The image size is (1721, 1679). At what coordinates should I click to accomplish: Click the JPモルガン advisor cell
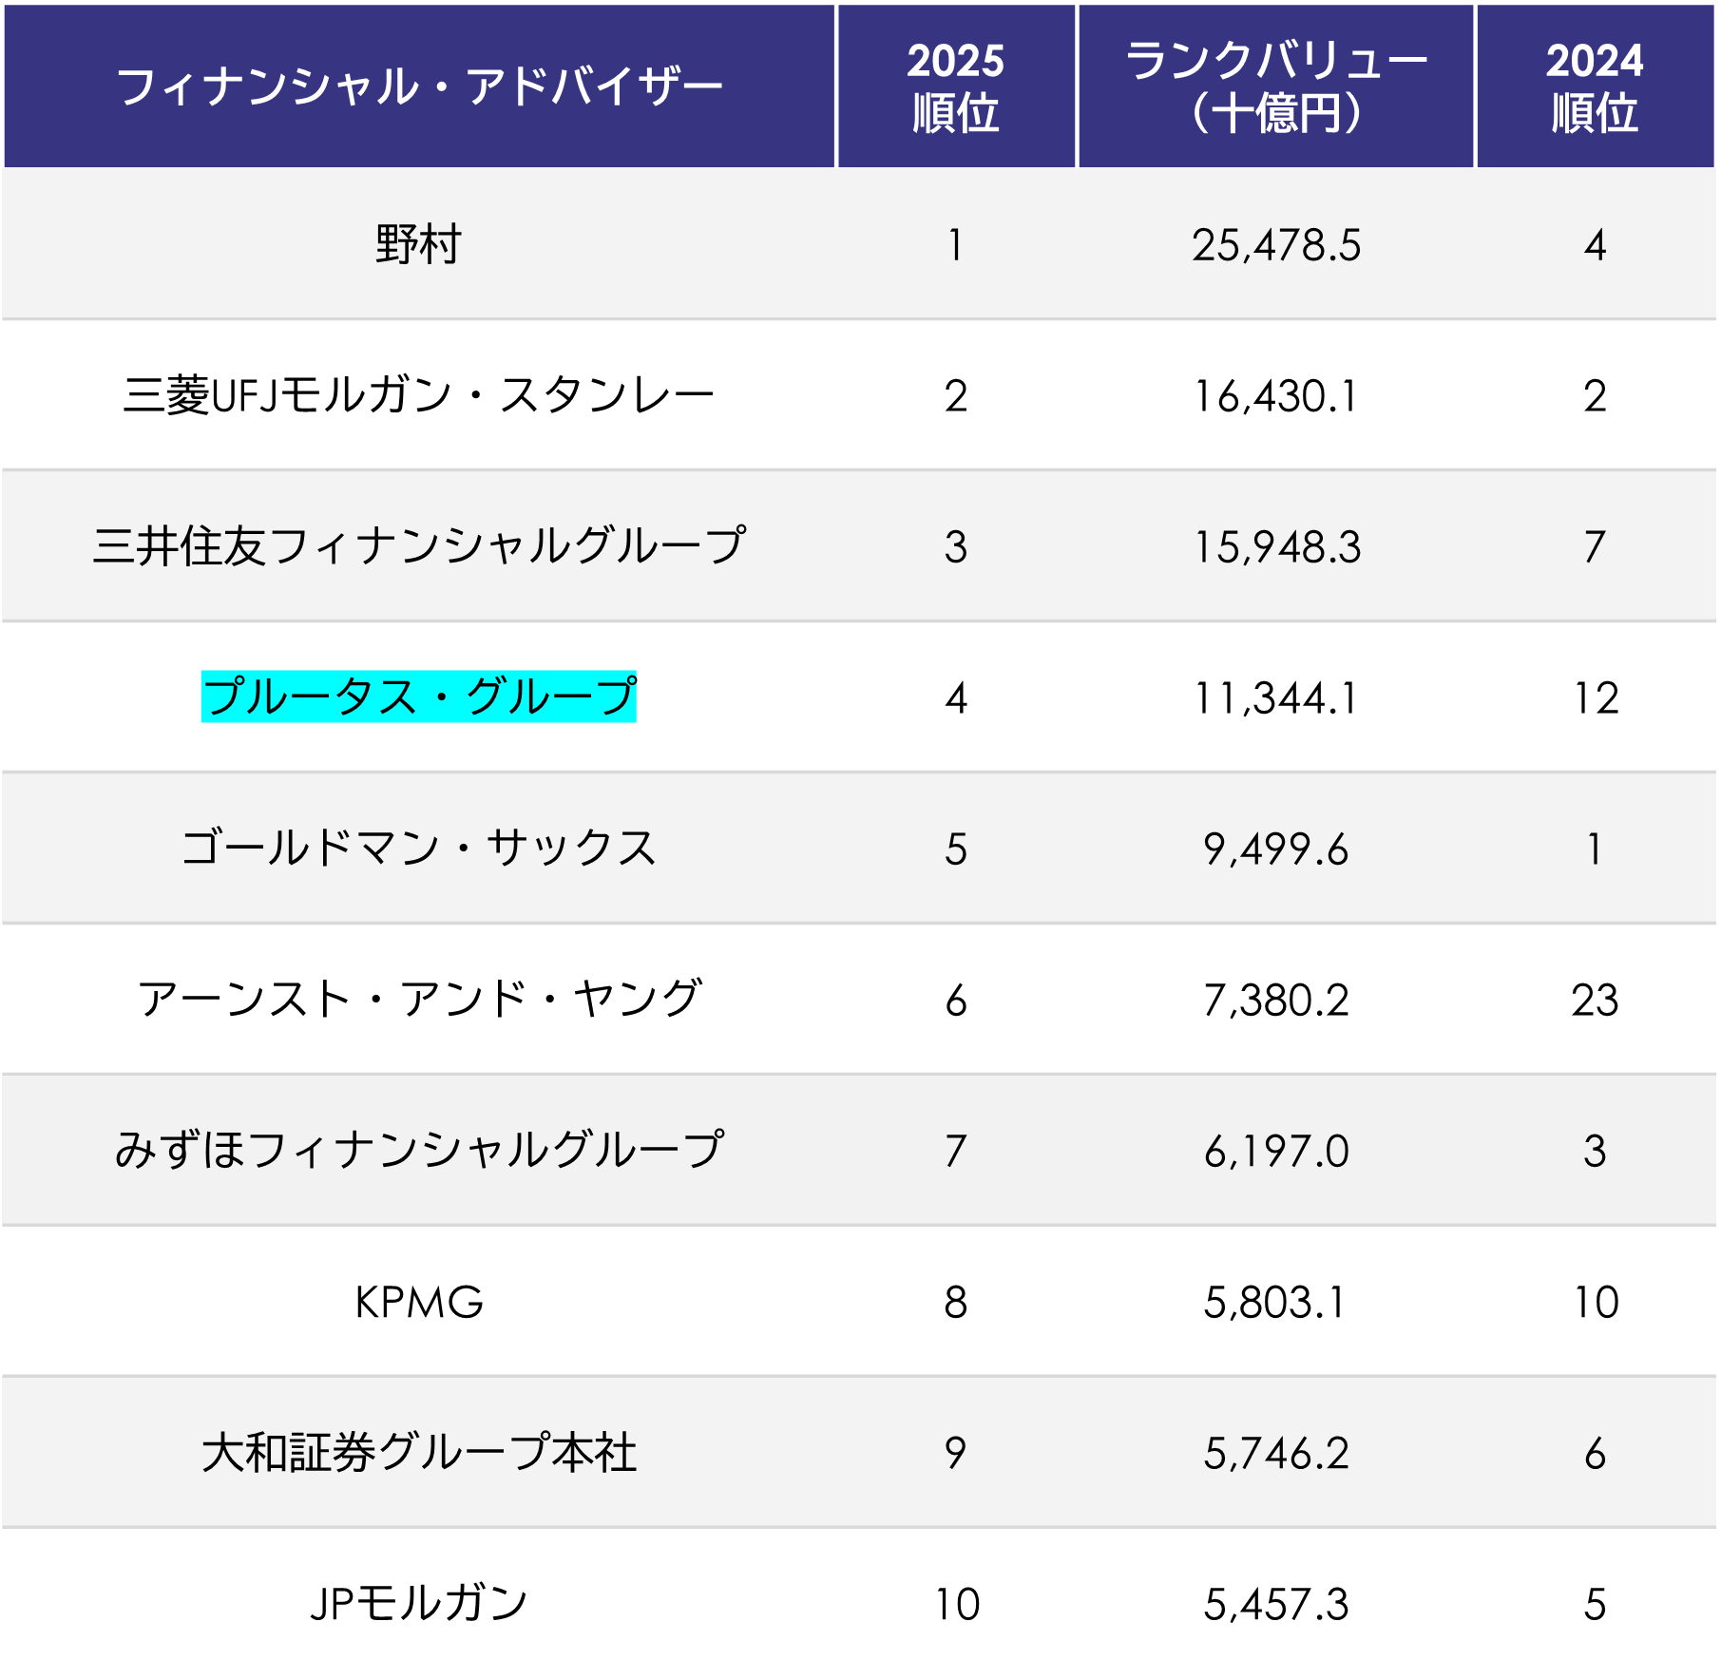[419, 1604]
